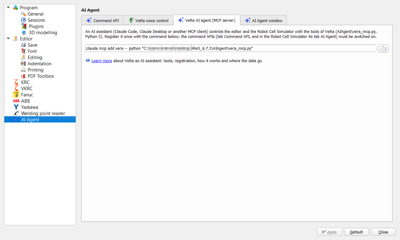
Task: Choose the Indentation entry
Action: tap(40, 63)
